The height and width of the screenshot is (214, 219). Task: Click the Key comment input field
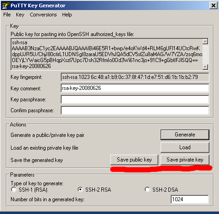coord(135,88)
